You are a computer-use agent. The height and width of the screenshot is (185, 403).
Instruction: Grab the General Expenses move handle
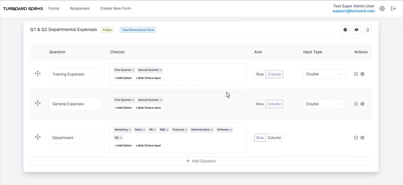(x=38, y=103)
